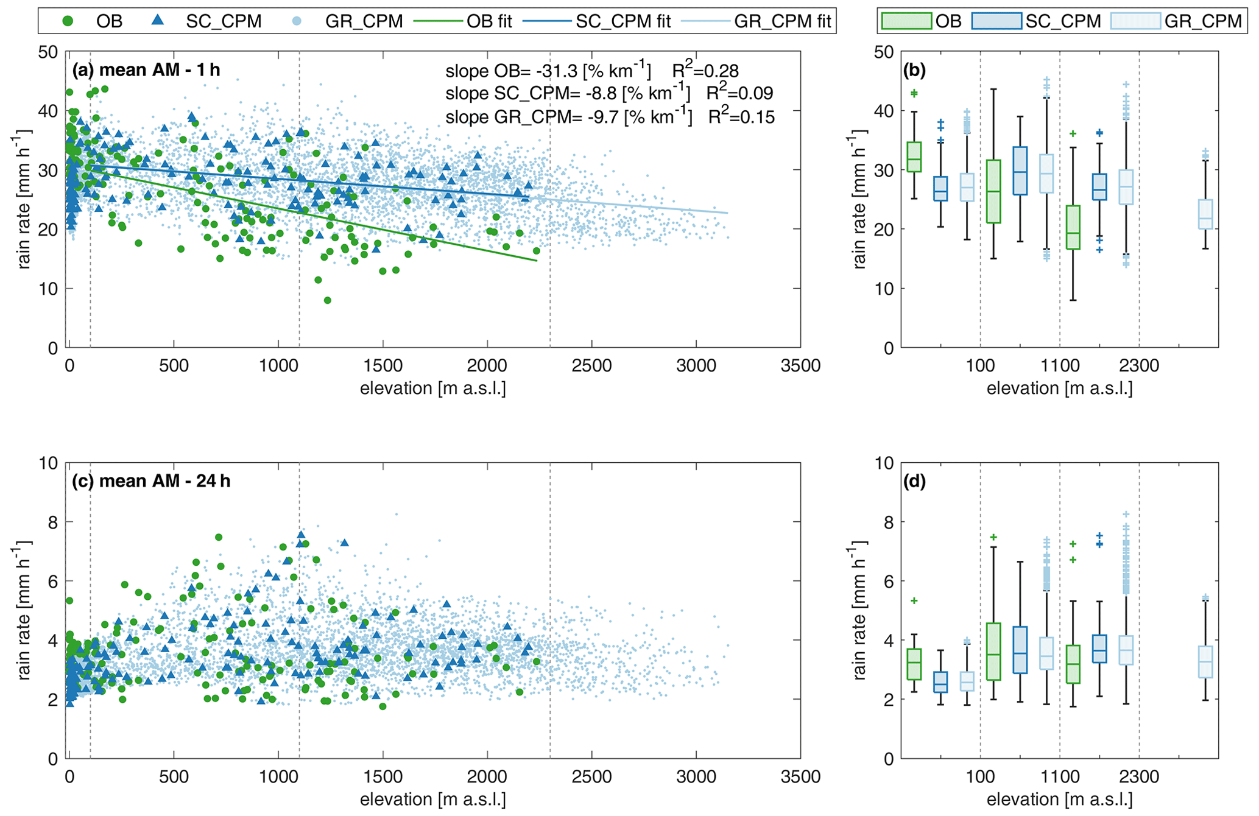Click the 2300 tick label in panel (b)

(1138, 366)
